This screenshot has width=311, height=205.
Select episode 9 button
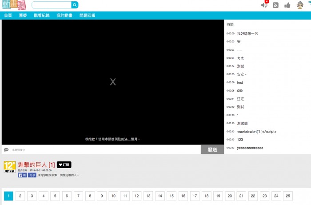click(102, 196)
